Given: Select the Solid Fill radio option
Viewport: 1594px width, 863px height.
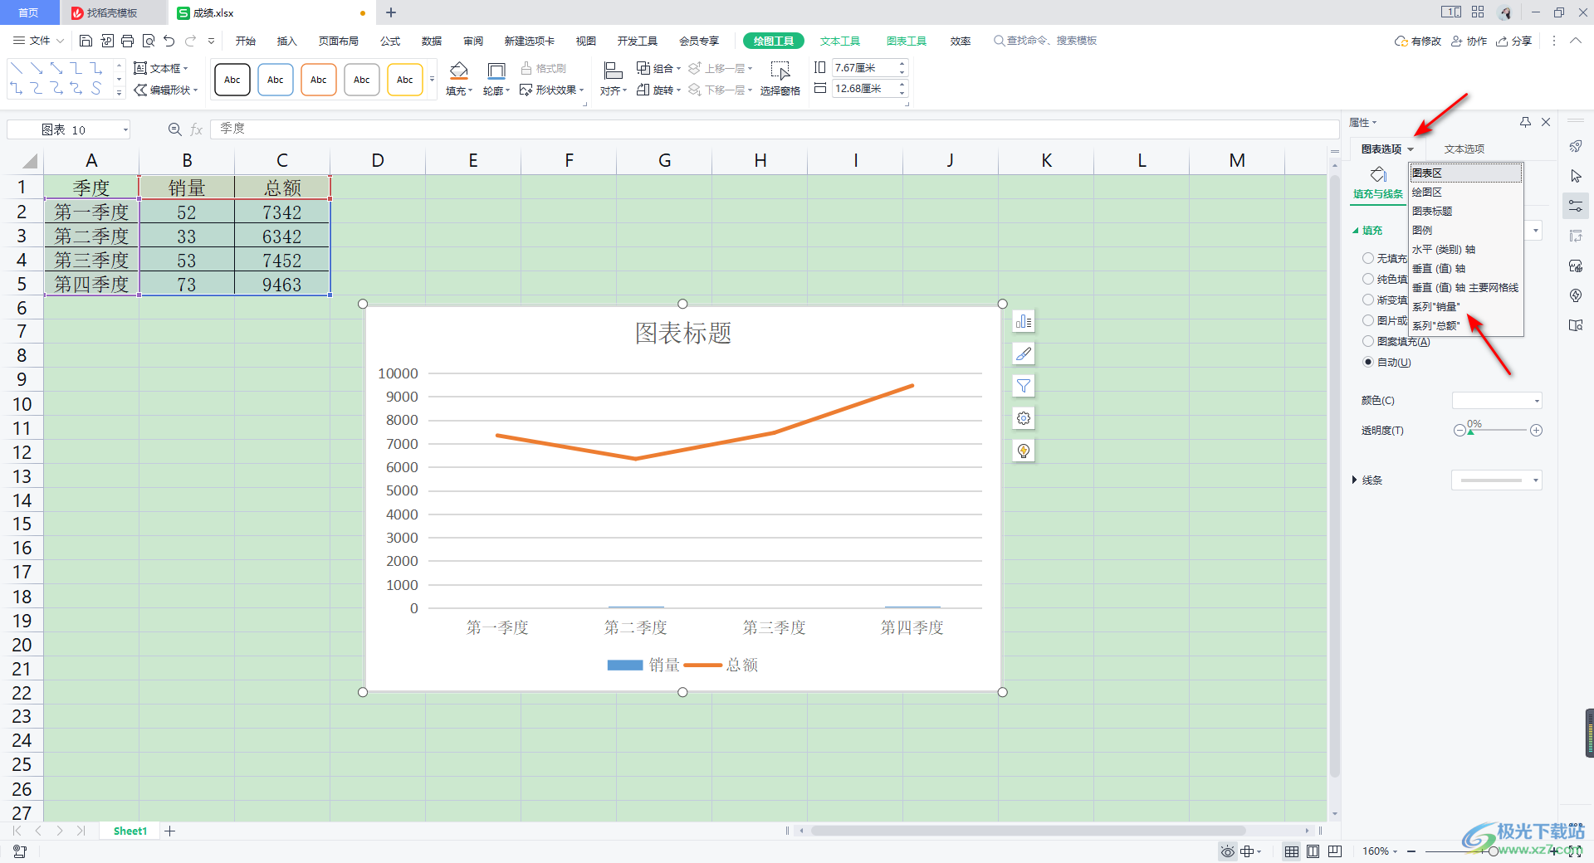Looking at the screenshot, I should 1368,279.
